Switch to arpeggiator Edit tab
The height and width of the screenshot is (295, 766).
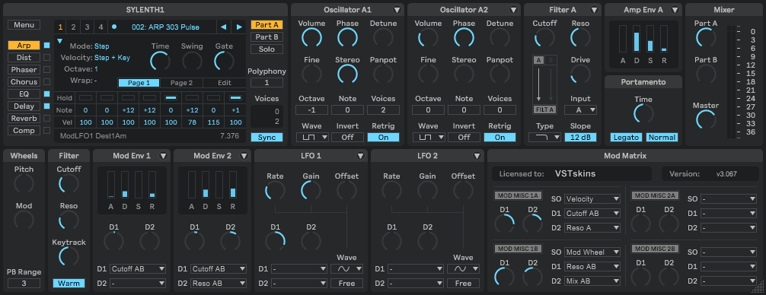pyautogui.click(x=224, y=83)
